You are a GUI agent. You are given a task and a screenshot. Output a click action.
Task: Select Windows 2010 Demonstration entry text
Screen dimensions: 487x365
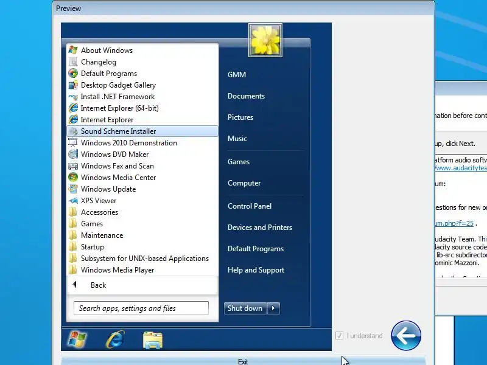click(129, 143)
